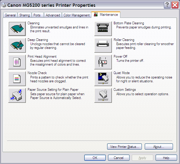Click the 'Turns the printer off.' description
180x164 pixels.
(x=130, y=61)
